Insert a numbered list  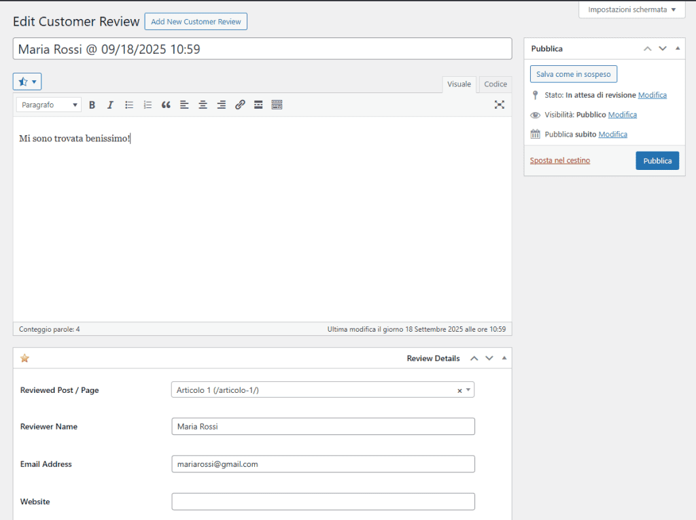coord(147,105)
